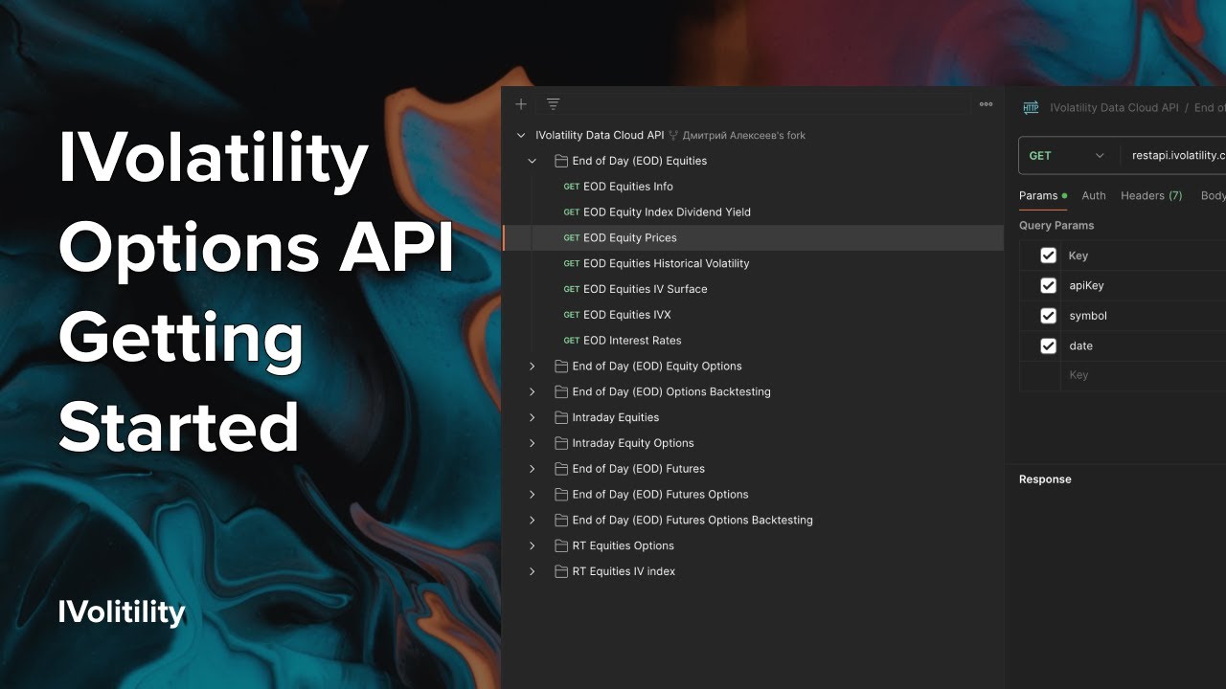Click the restapi.ivolatility URL field
This screenshot has height=689, width=1226.
[x=1178, y=155]
